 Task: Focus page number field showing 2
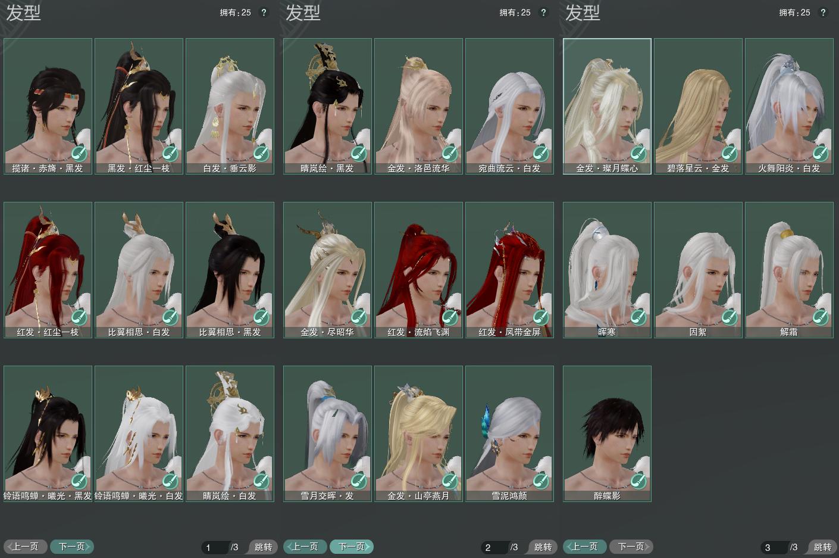[x=494, y=547]
